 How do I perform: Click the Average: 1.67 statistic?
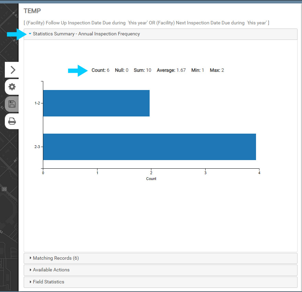coord(171,70)
